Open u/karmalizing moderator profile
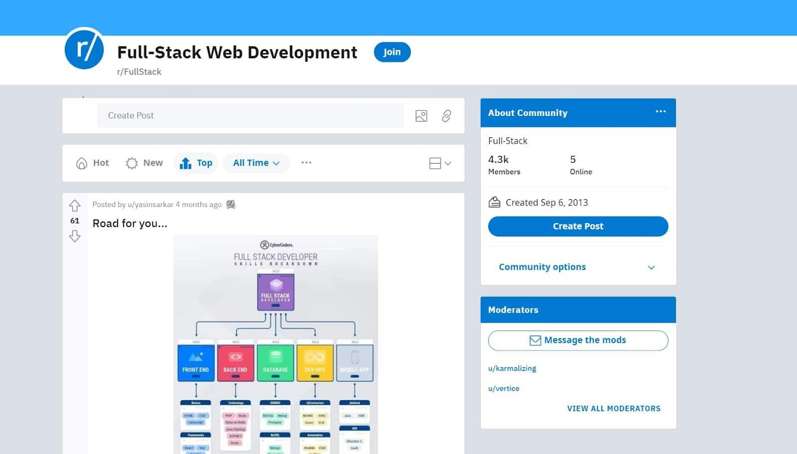The image size is (797, 454). click(x=512, y=368)
